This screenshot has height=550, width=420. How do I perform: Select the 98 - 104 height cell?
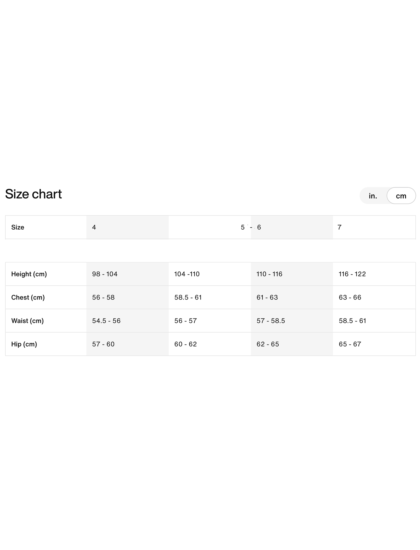pos(105,274)
